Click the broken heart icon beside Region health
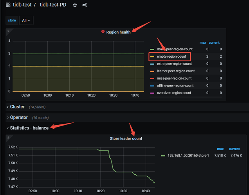Viewport: 249px width, 195px height. pos(103,32)
